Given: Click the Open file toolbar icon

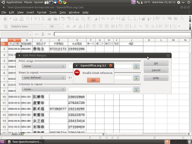Looking at the screenshot, I should pyautogui.click(x=15, y=19).
